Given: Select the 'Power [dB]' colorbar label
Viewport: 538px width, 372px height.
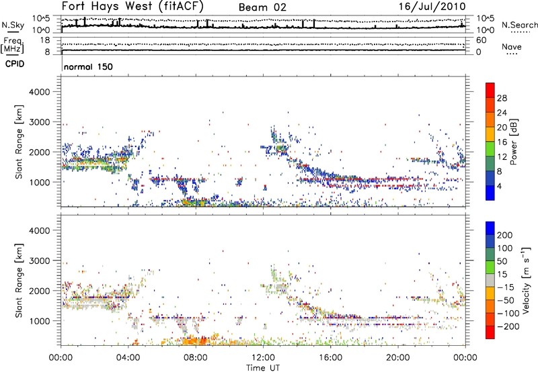Looking at the screenshot, I should coord(514,142).
